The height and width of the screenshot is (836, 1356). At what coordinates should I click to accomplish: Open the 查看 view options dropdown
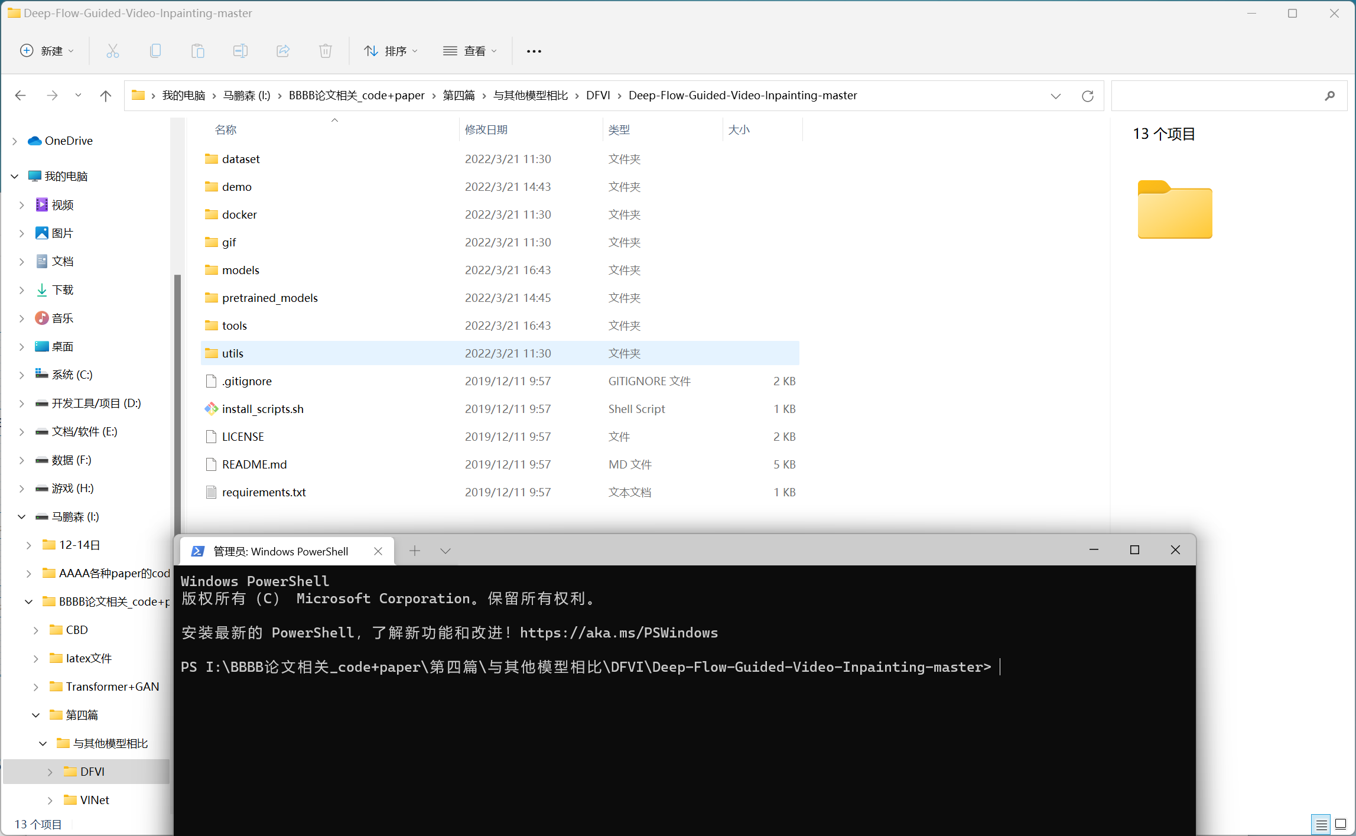[x=470, y=51]
